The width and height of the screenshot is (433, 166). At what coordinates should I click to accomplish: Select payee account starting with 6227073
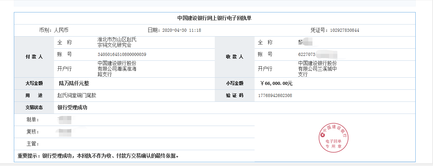(x=318, y=55)
